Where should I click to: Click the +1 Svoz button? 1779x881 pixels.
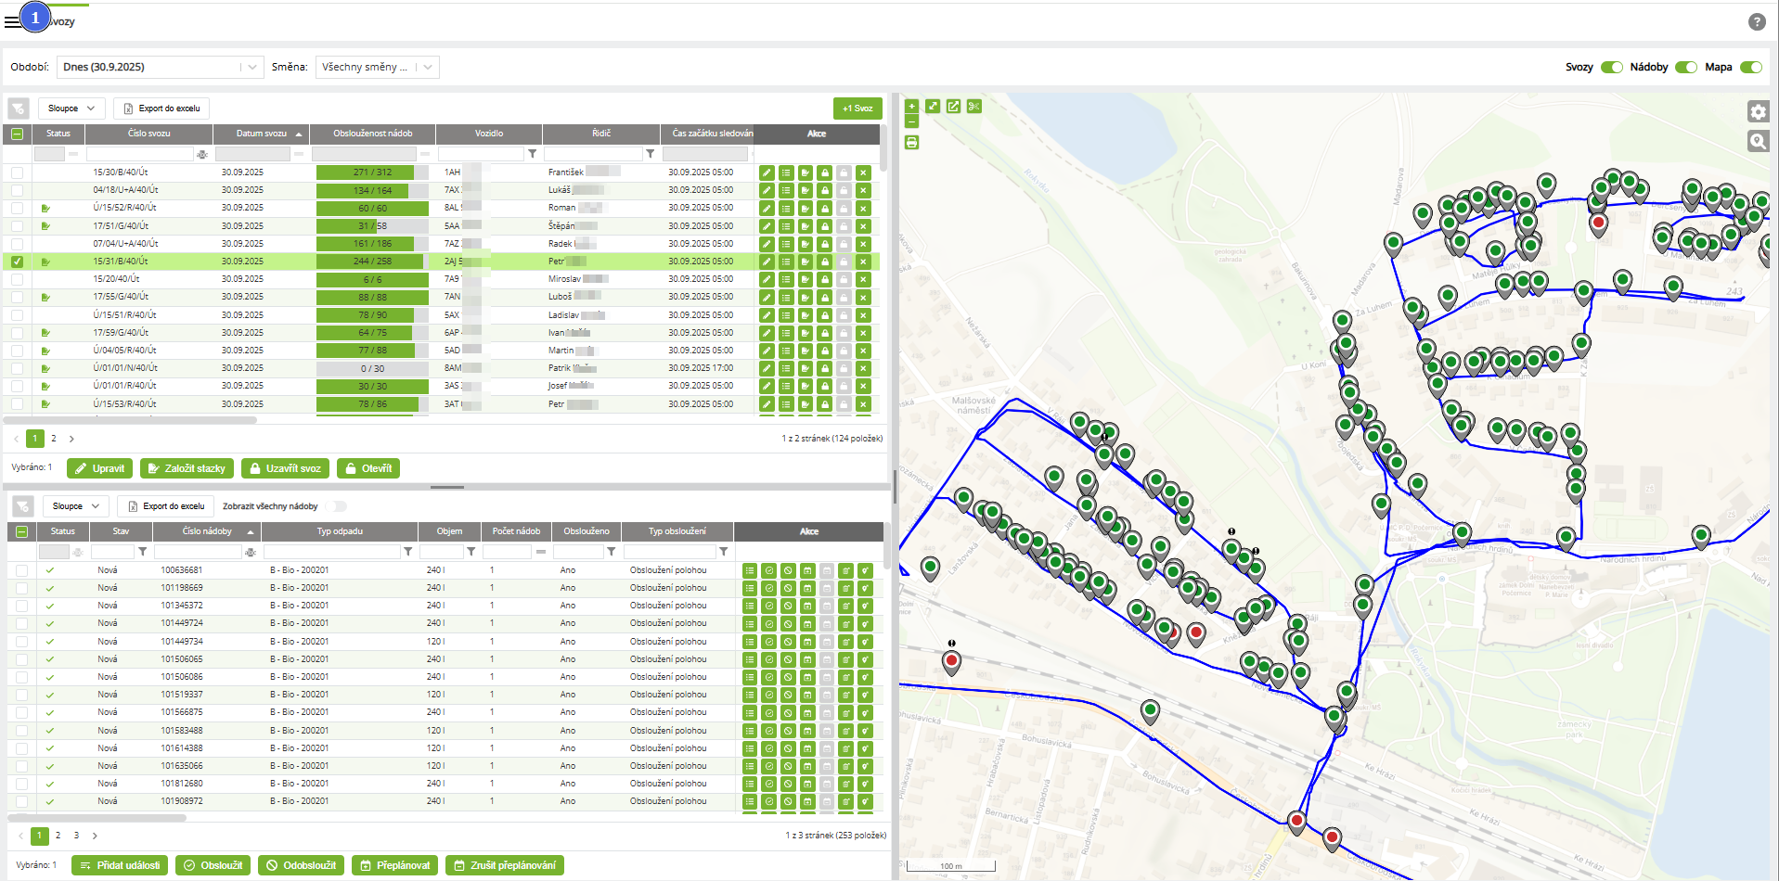pyautogui.click(x=857, y=109)
